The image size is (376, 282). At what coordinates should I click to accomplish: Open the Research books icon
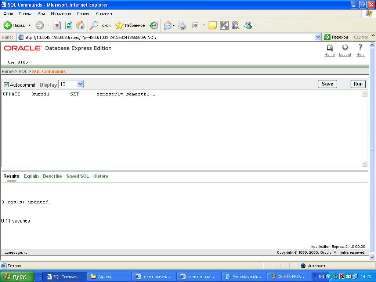click(x=235, y=25)
